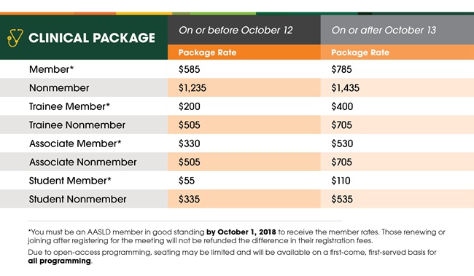474x276 pixels.
Task: Click the Nonmember $1,235 rate
Action: [x=193, y=88]
